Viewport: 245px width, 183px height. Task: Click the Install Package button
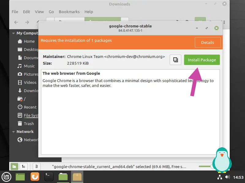click(202, 60)
